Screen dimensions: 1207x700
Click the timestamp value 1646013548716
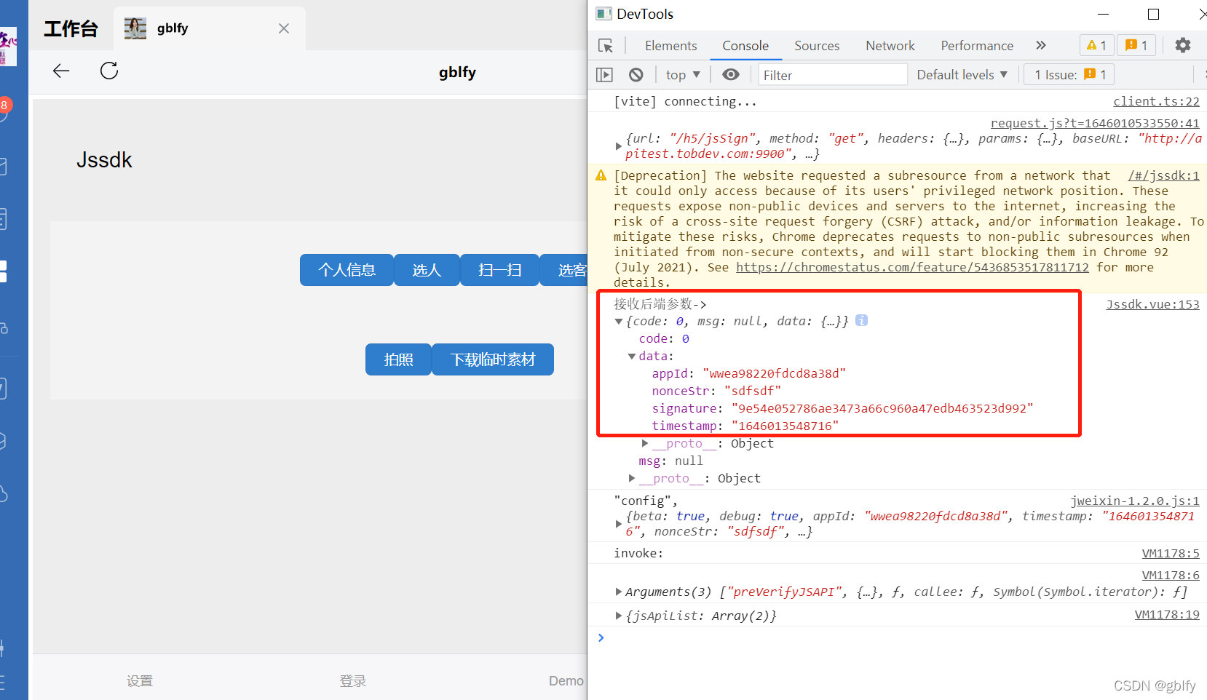tap(785, 426)
